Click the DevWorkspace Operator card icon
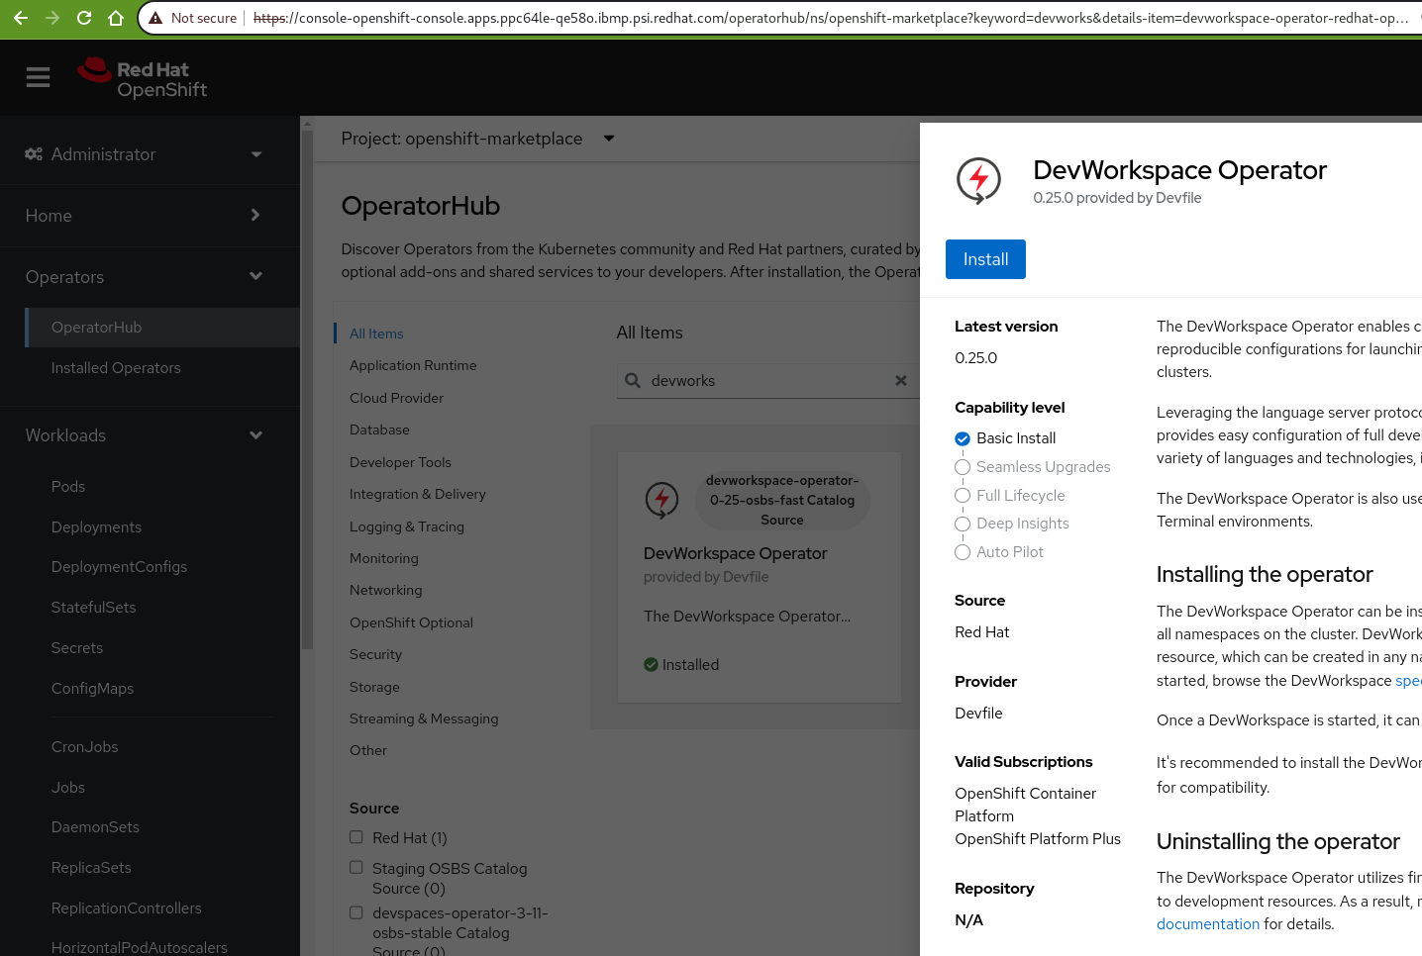 [x=661, y=500]
